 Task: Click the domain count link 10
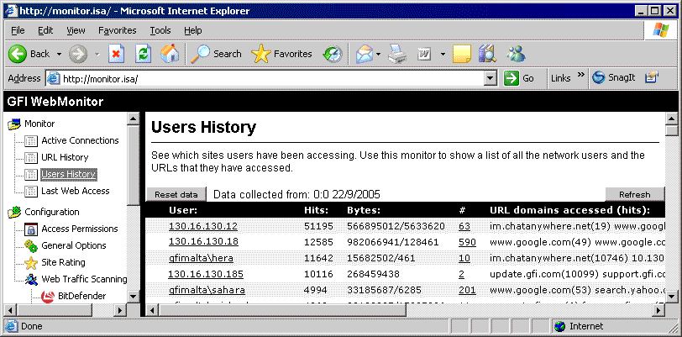pos(464,259)
